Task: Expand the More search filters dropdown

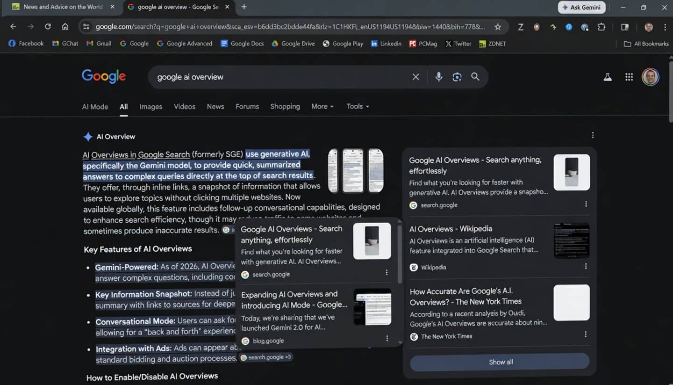Action: click(322, 107)
